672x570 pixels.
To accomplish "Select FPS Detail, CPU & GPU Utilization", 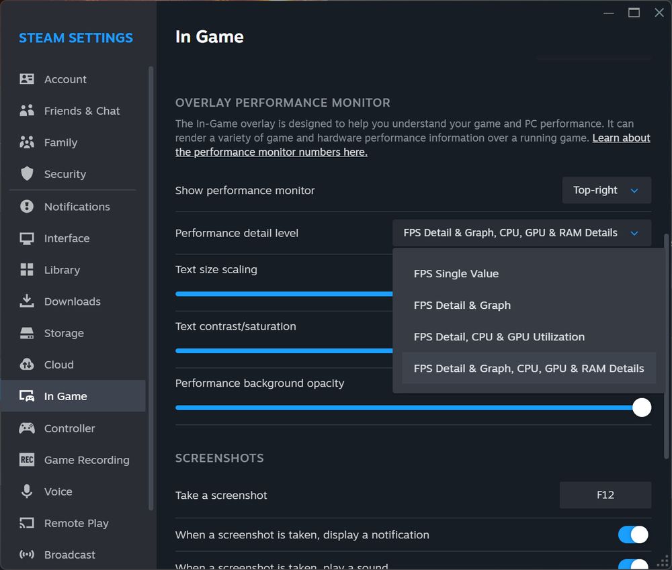I will [528, 337].
